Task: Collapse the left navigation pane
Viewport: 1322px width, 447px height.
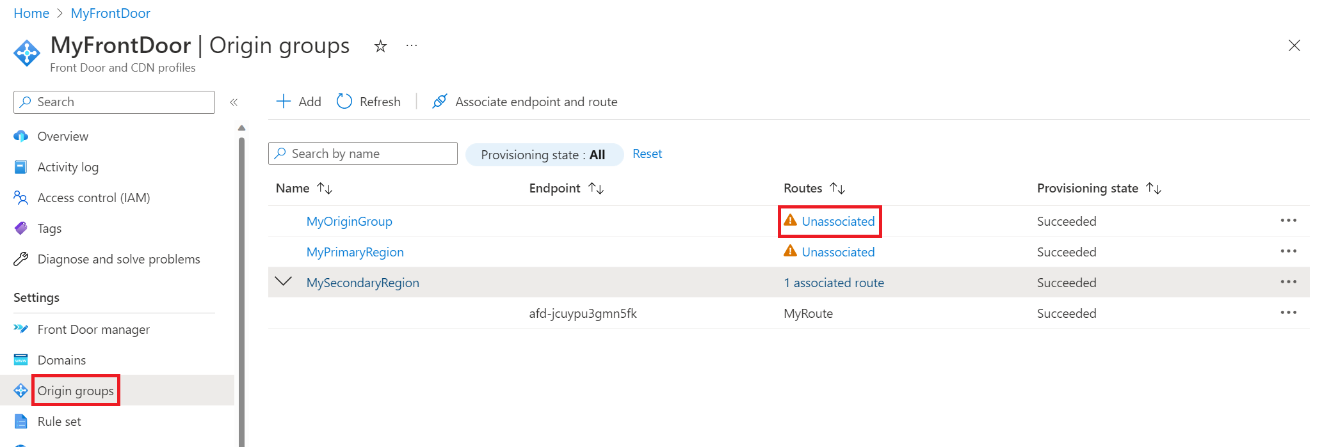Action: pos(234,102)
